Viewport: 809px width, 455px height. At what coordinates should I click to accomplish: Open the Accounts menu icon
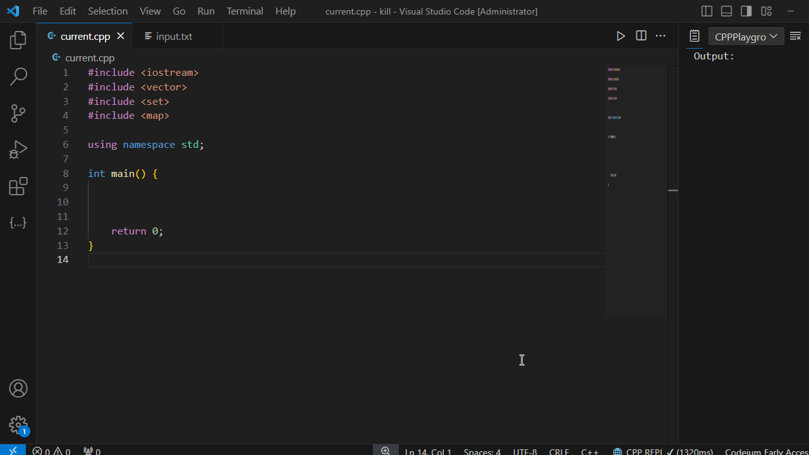[18, 388]
